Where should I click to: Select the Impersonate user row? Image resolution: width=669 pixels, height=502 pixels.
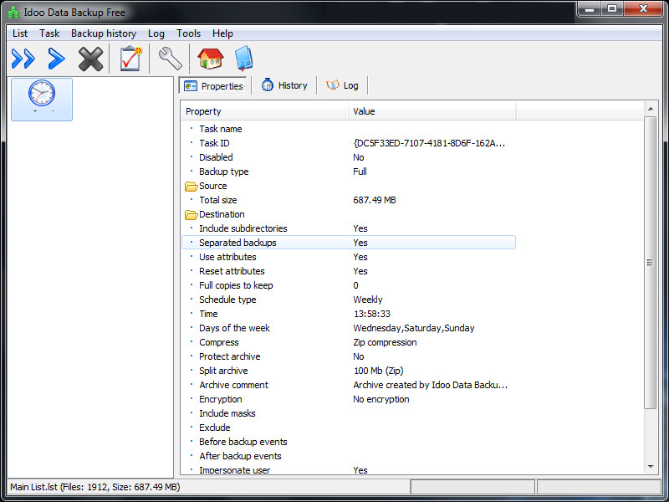tap(349, 469)
